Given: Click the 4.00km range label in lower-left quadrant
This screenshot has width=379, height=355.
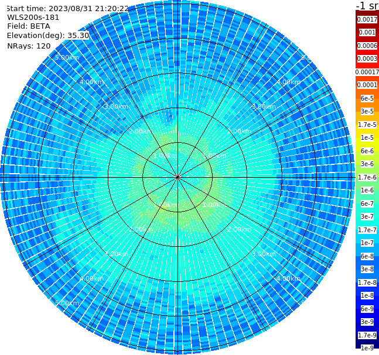Looking at the screenshot, I should [x=91, y=278].
